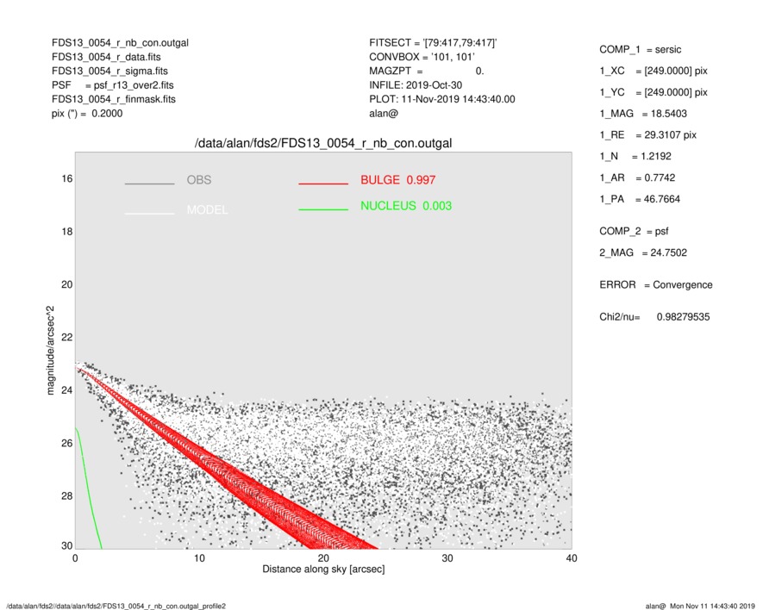Click the COMP_1 = sersic label
The width and height of the screenshot is (763, 610).
[641, 50]
